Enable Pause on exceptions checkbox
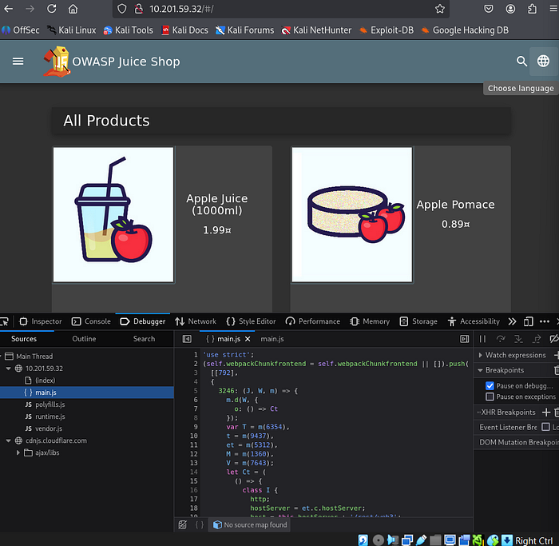 click(490, 397)
